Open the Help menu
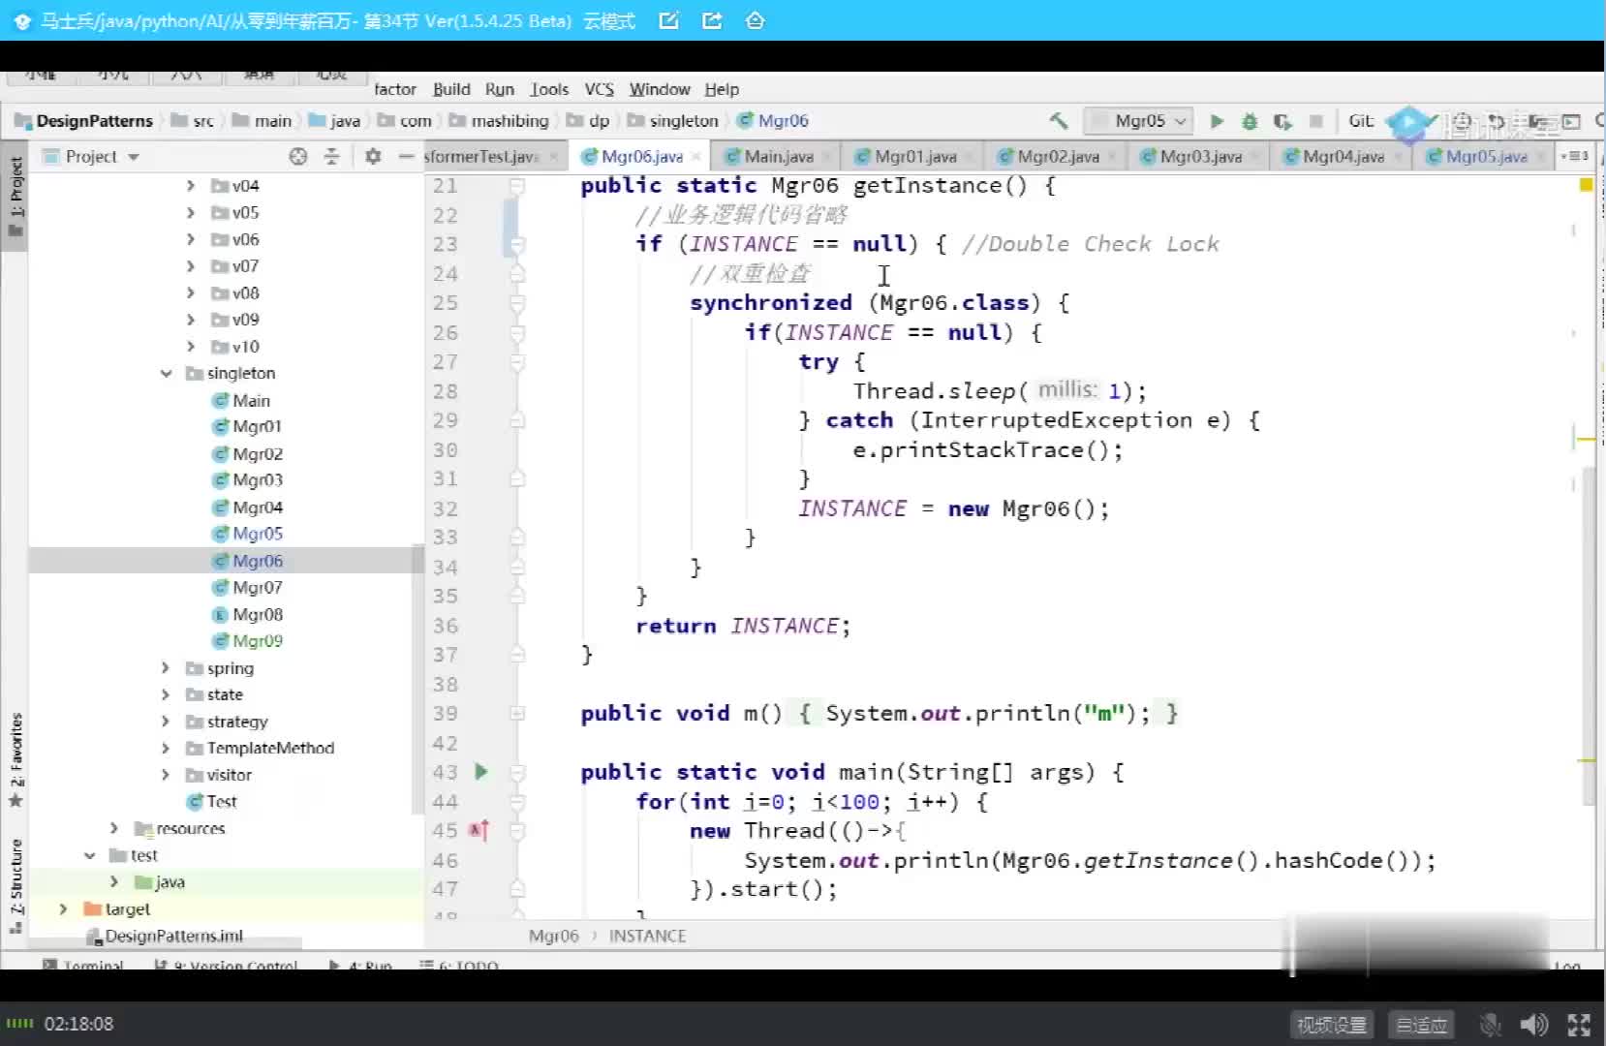 pyautogui.click(x=722, y=89)
